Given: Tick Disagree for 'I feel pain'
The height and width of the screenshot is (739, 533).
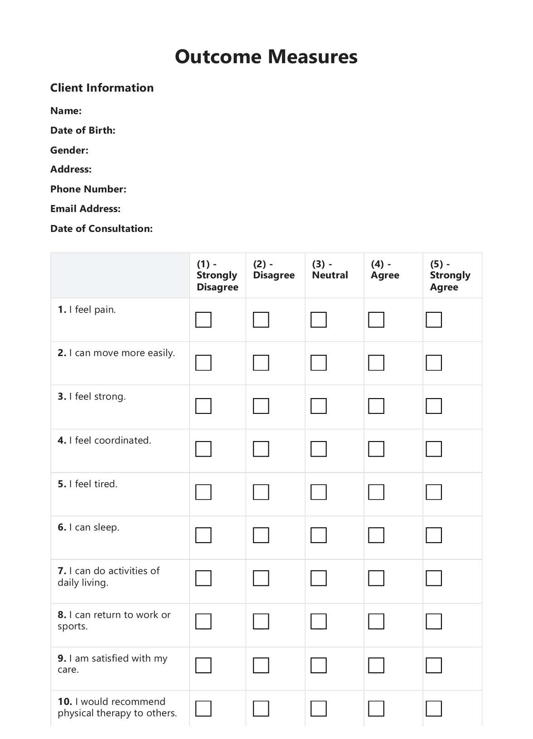Looking at the screenshot, I should coord(261,320).
